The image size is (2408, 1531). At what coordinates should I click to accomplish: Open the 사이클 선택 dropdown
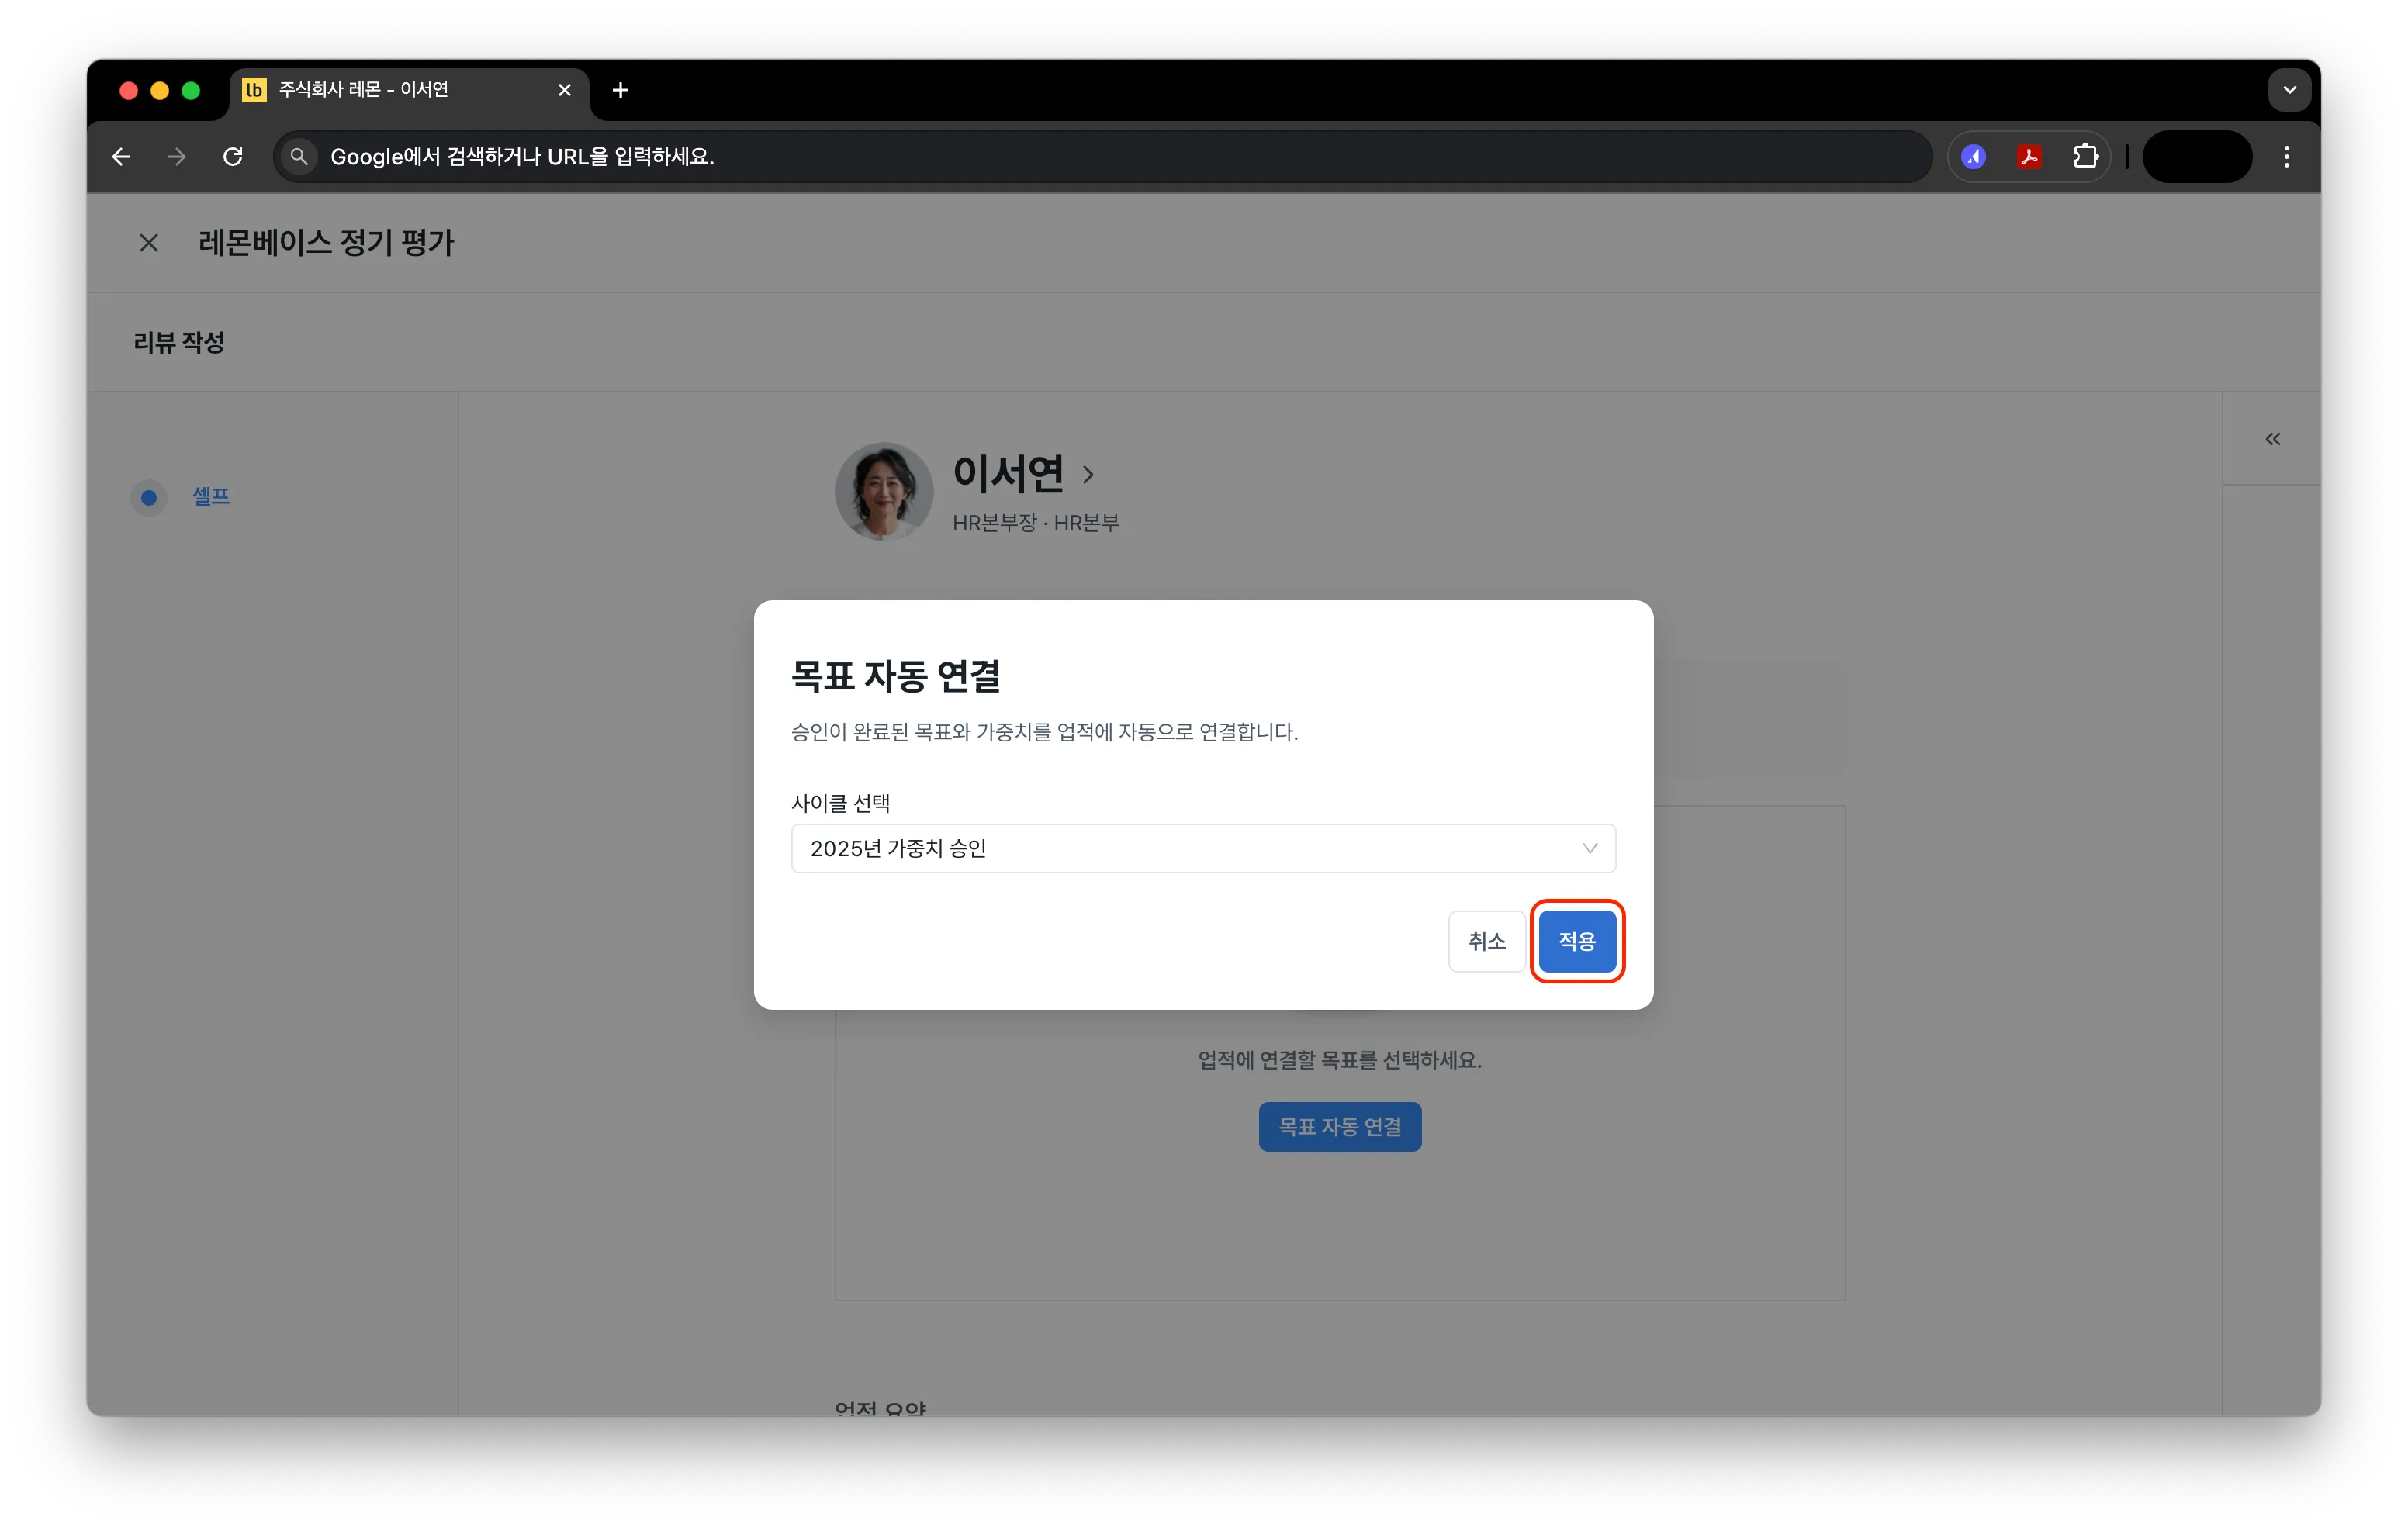(x=1203, y=848)
